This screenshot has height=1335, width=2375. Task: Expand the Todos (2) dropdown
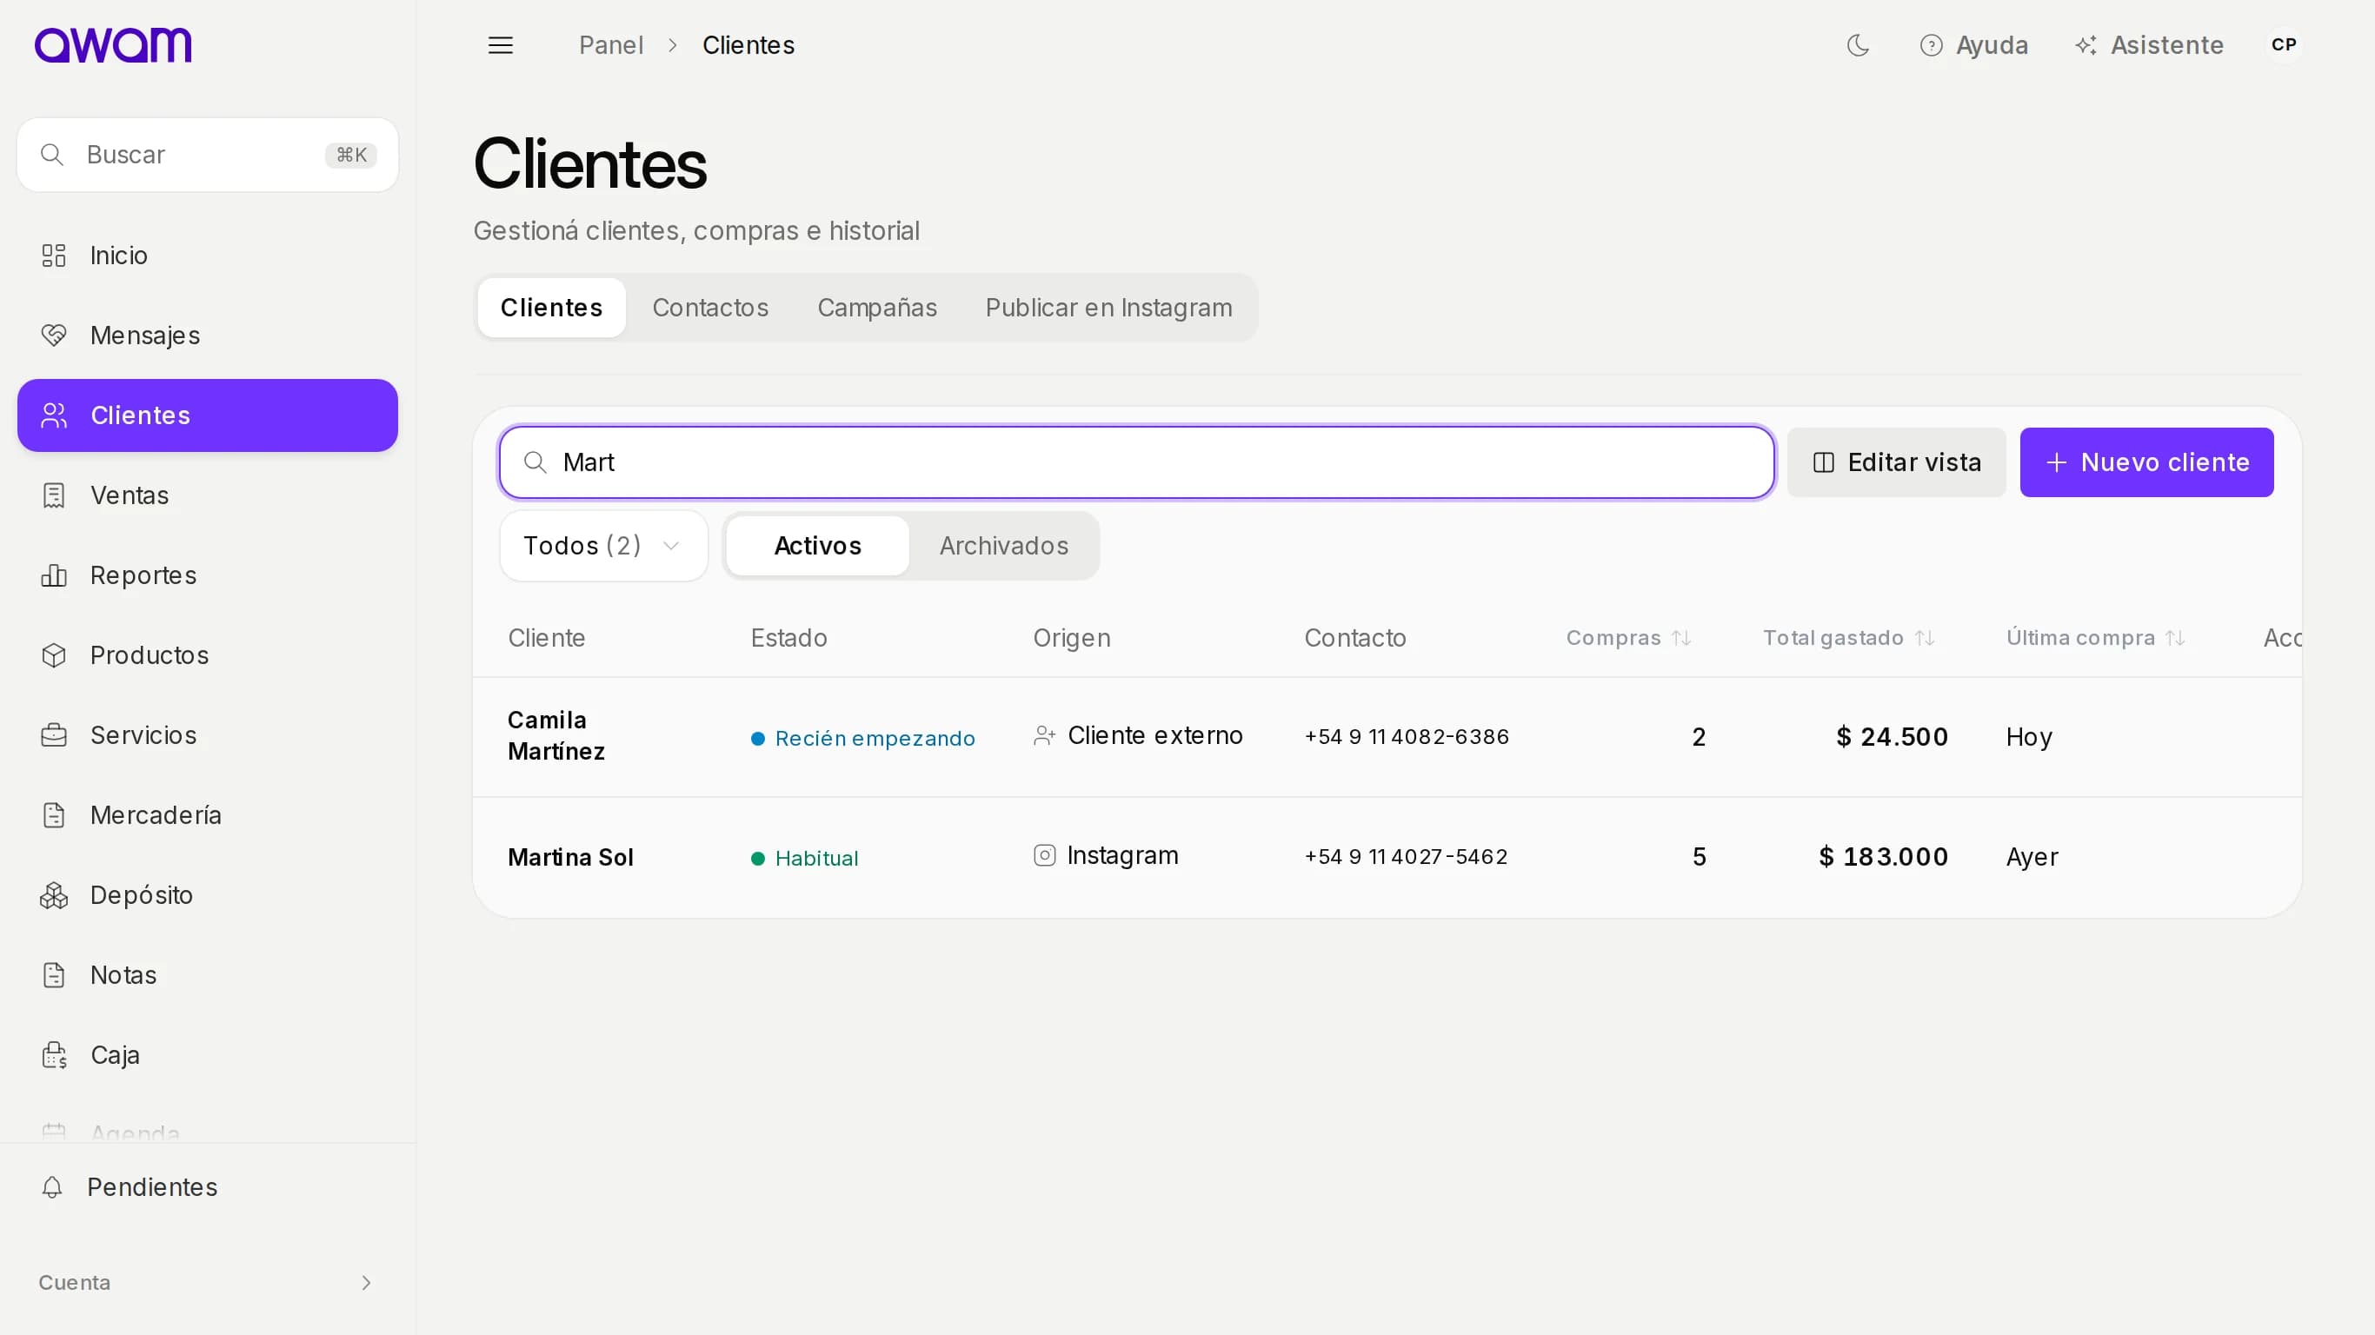tap(604, 546)
